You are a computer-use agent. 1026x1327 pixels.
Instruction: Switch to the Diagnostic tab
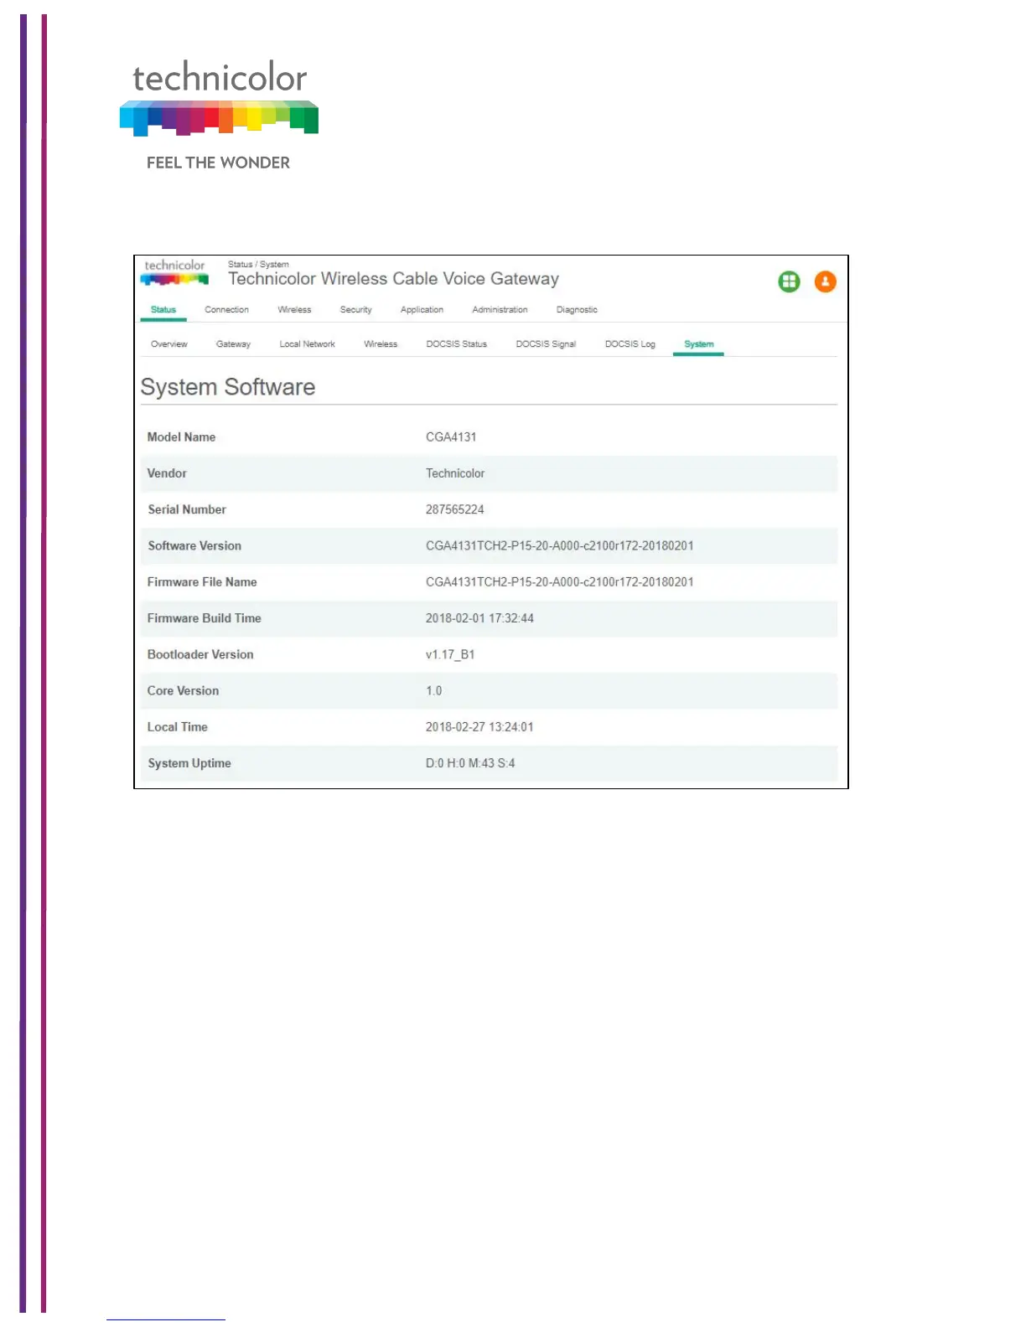click(577, 310)
